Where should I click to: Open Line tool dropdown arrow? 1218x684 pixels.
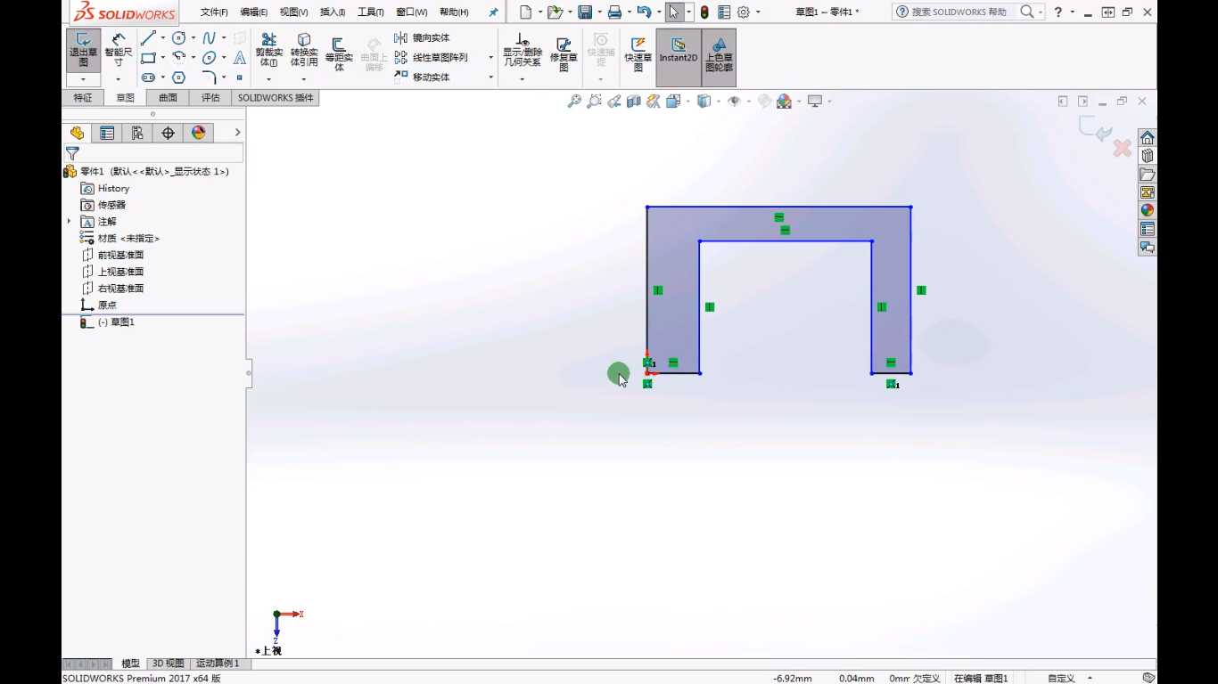pos(162,38)
